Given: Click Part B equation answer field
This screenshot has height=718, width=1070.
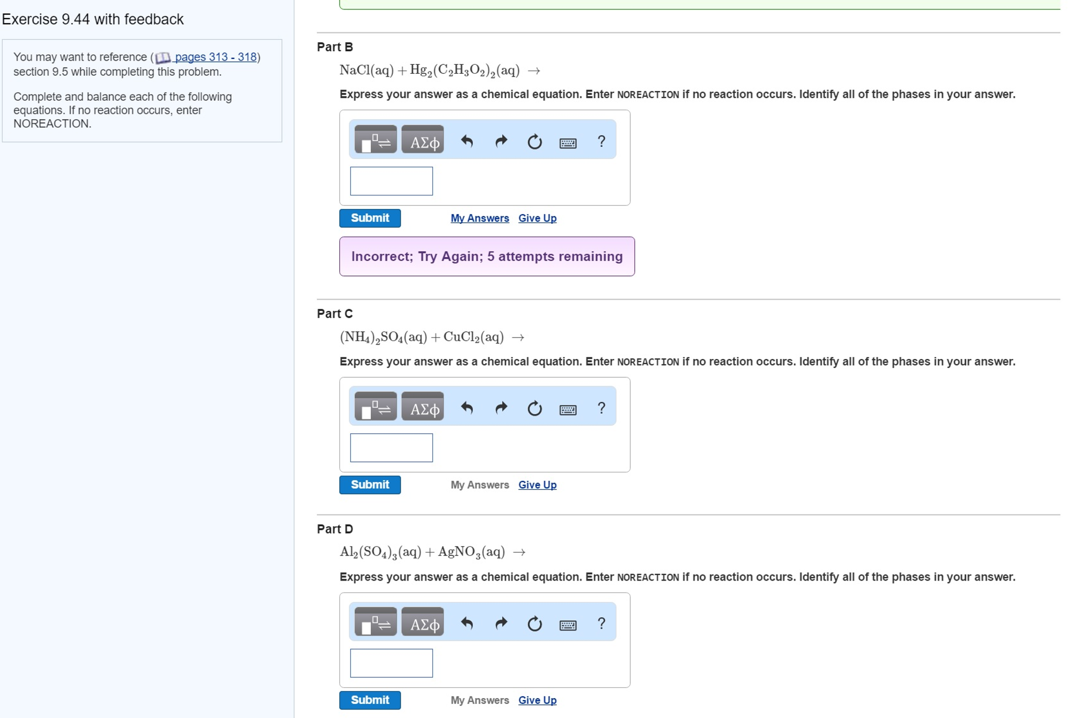Looking at the screenshot, I should point(391,181).
